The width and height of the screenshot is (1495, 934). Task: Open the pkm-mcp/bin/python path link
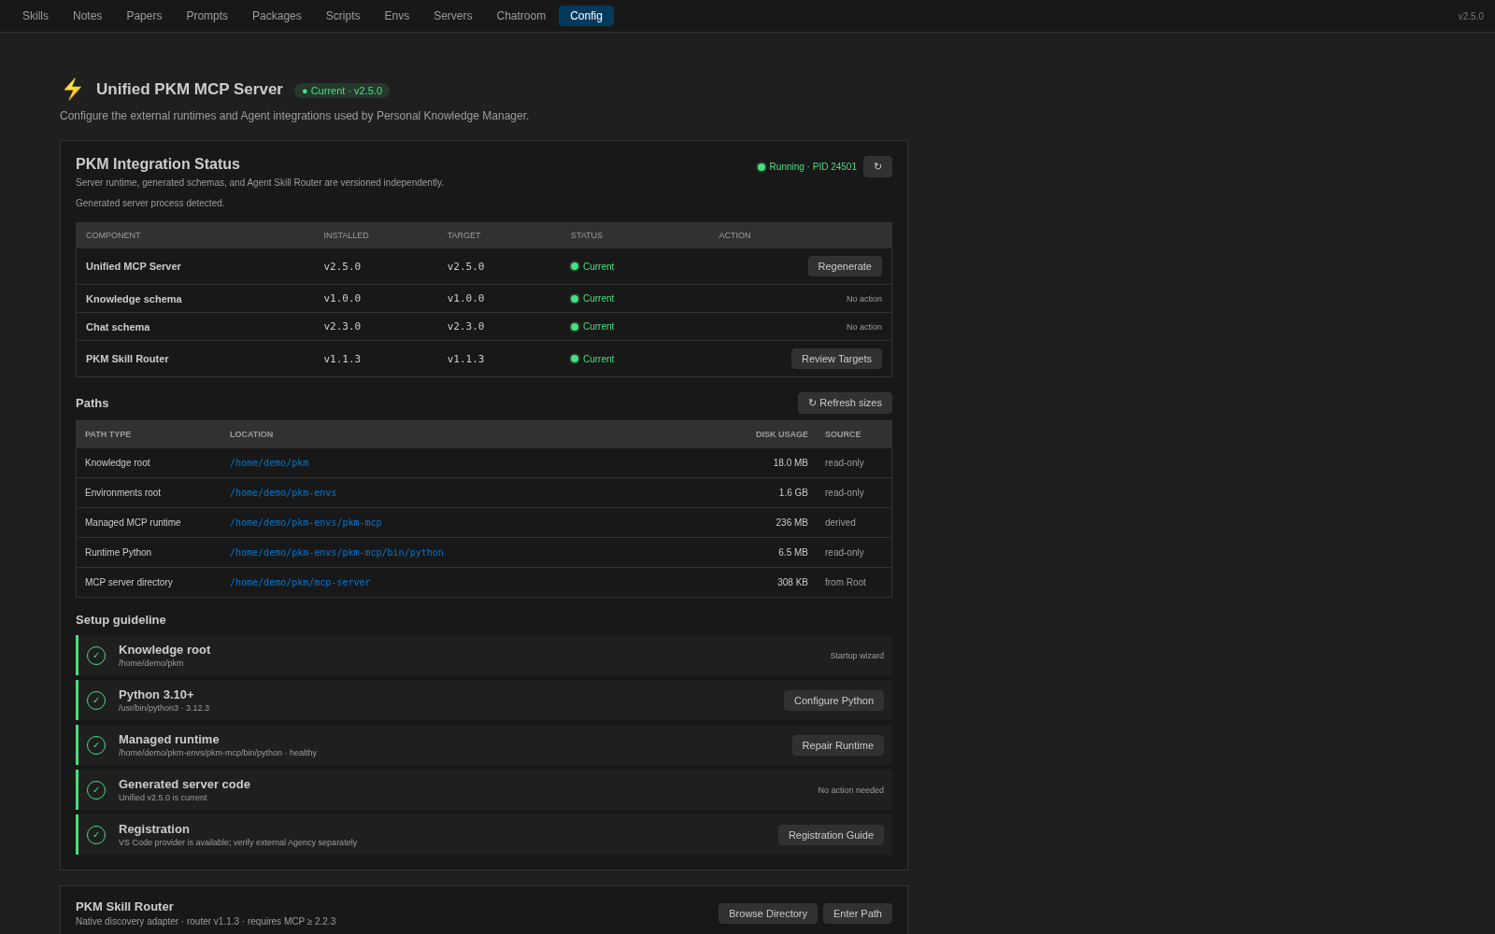[x=336, y=553]
